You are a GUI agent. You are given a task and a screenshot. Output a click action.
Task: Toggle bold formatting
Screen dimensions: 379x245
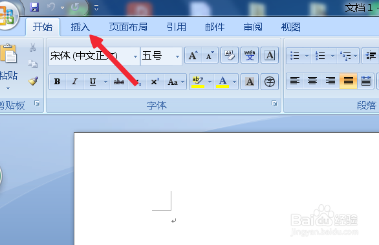point(58,82)
